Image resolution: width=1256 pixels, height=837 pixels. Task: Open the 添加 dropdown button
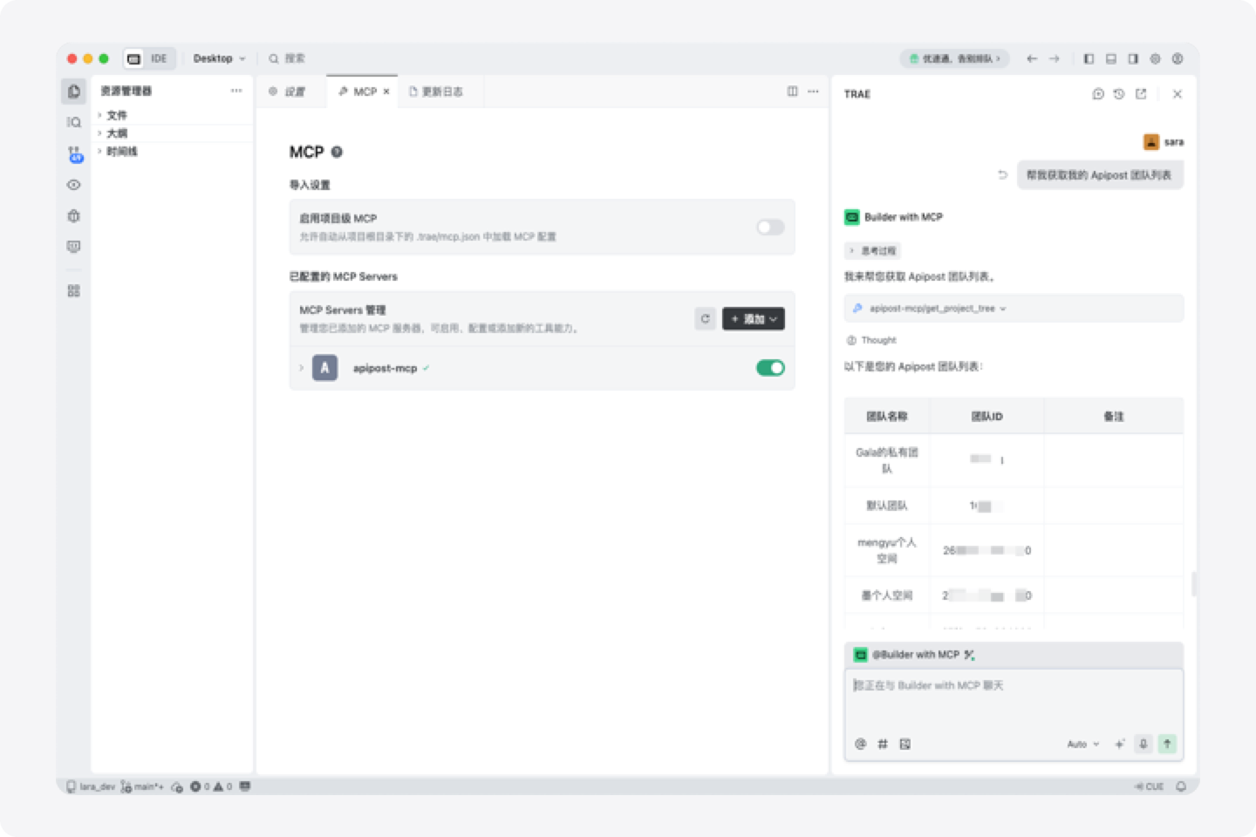click(x=754, y=319)
